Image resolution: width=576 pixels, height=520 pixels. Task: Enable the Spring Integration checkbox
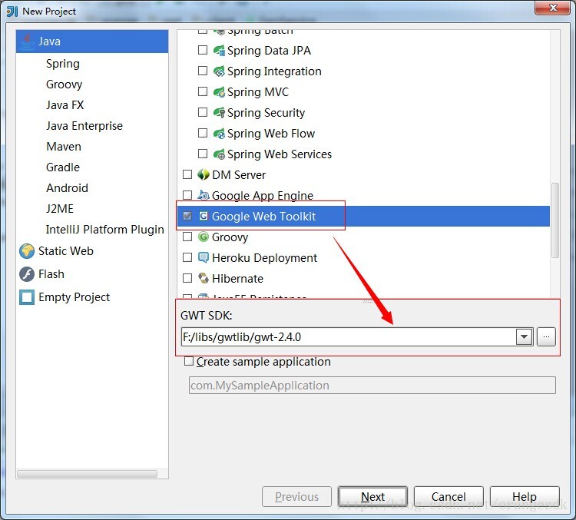[203, 71]
